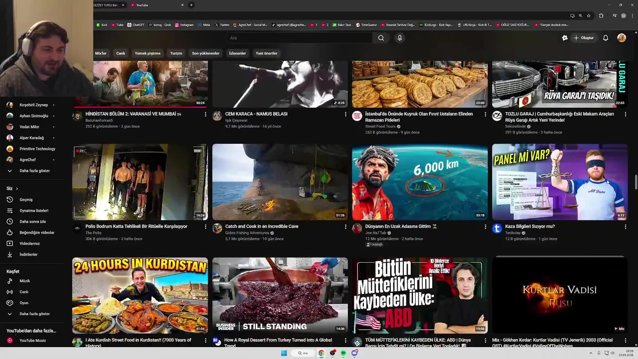
Task: Select the Turizm filter chip
Action: tap(176, 53)
